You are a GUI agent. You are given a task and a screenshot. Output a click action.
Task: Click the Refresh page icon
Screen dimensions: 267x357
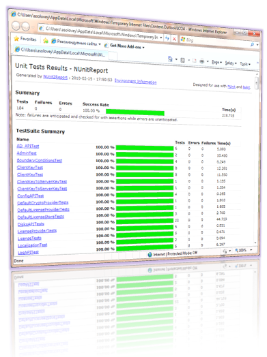(x=167, y=38)
